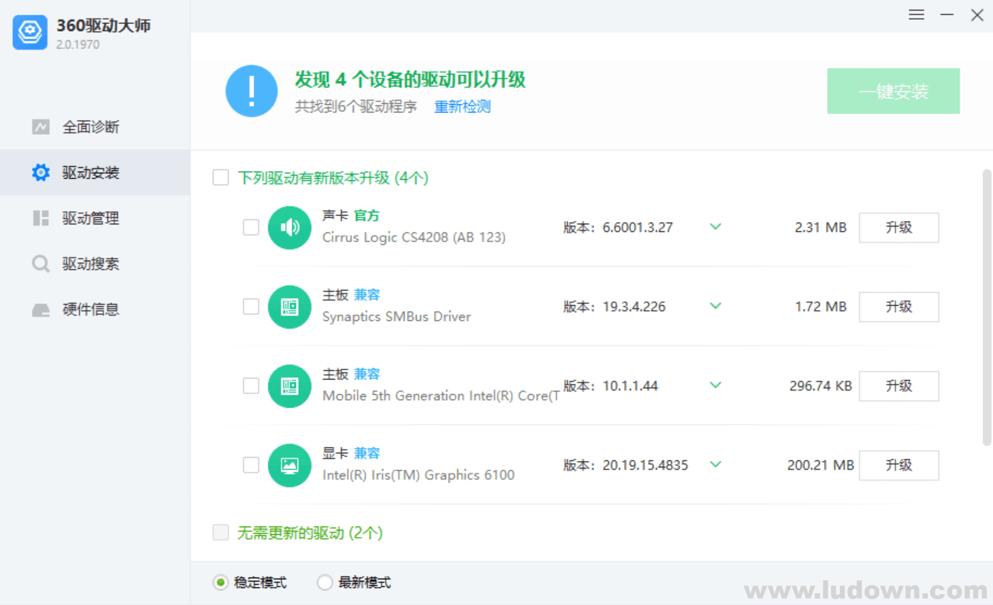Click the 驱动管理 grid icon
Viewport: 993px width, 605px height.
click(40, 218)
